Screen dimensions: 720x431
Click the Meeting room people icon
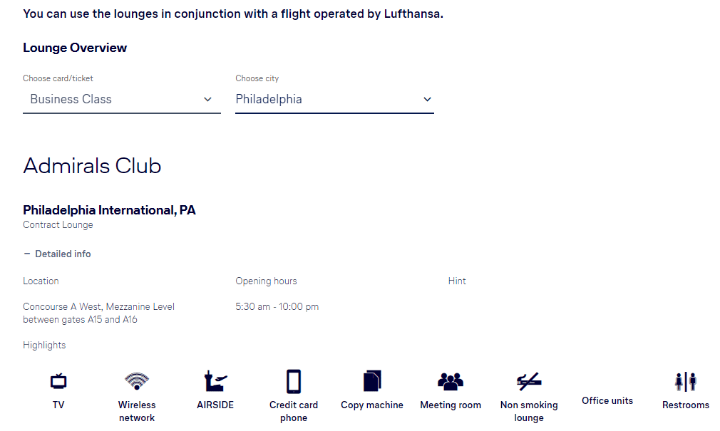[451, 381]
